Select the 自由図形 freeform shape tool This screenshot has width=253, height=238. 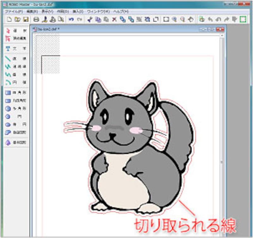tap(16, 132)
